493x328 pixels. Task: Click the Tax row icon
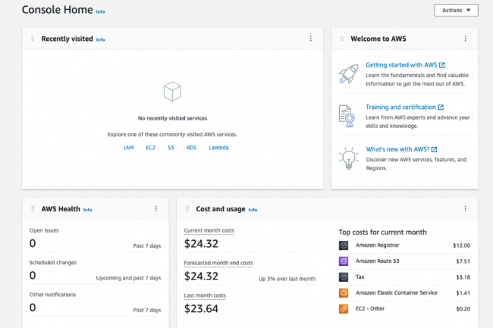344,276
